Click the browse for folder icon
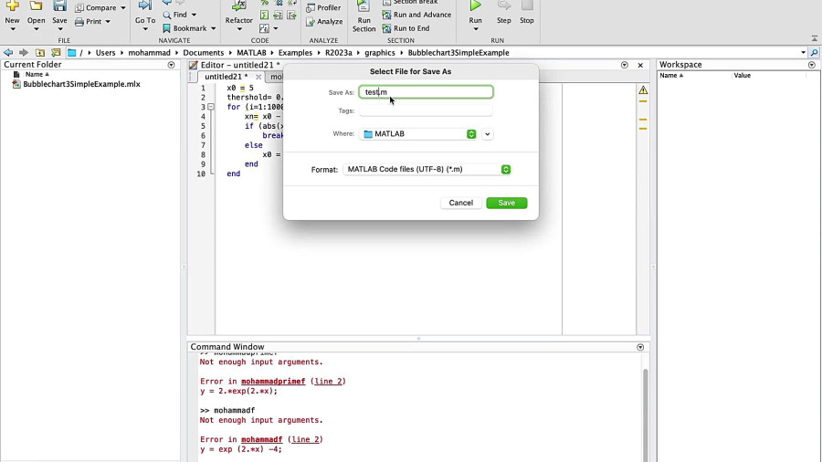The image size is (822, 462). point(56,52)
